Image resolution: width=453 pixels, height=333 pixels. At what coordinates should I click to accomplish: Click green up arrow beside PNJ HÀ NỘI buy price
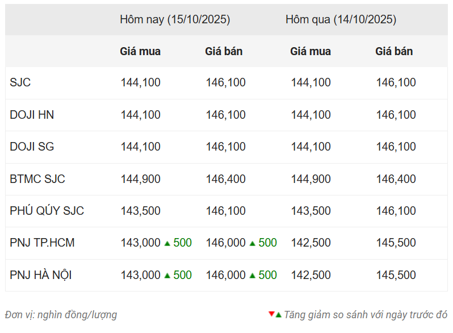coord(167,276)
